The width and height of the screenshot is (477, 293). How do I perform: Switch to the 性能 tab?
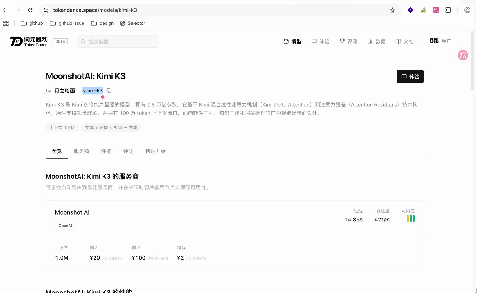tap(106, 151)
